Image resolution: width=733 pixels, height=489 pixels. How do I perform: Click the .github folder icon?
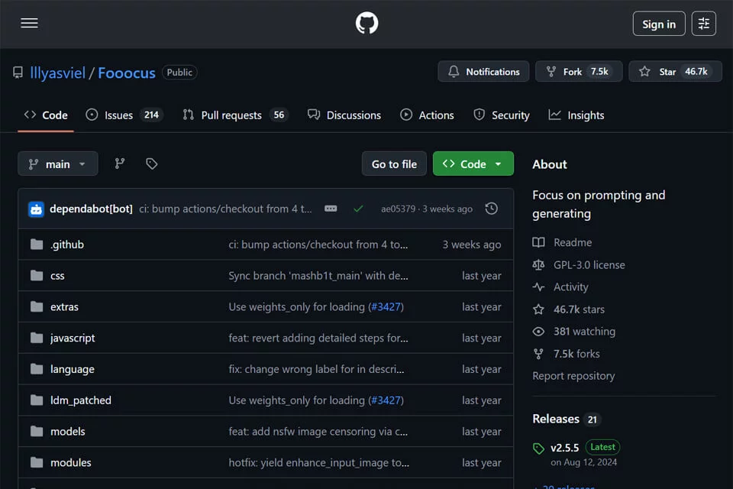tap(37, 244)
